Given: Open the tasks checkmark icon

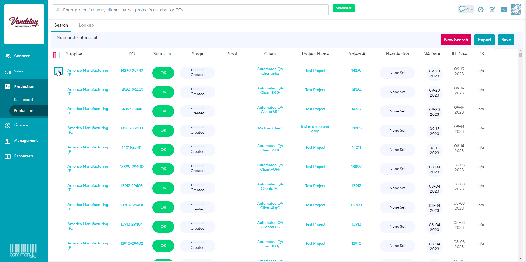Looking at the screenshot, I should click(x=492, y=10).
